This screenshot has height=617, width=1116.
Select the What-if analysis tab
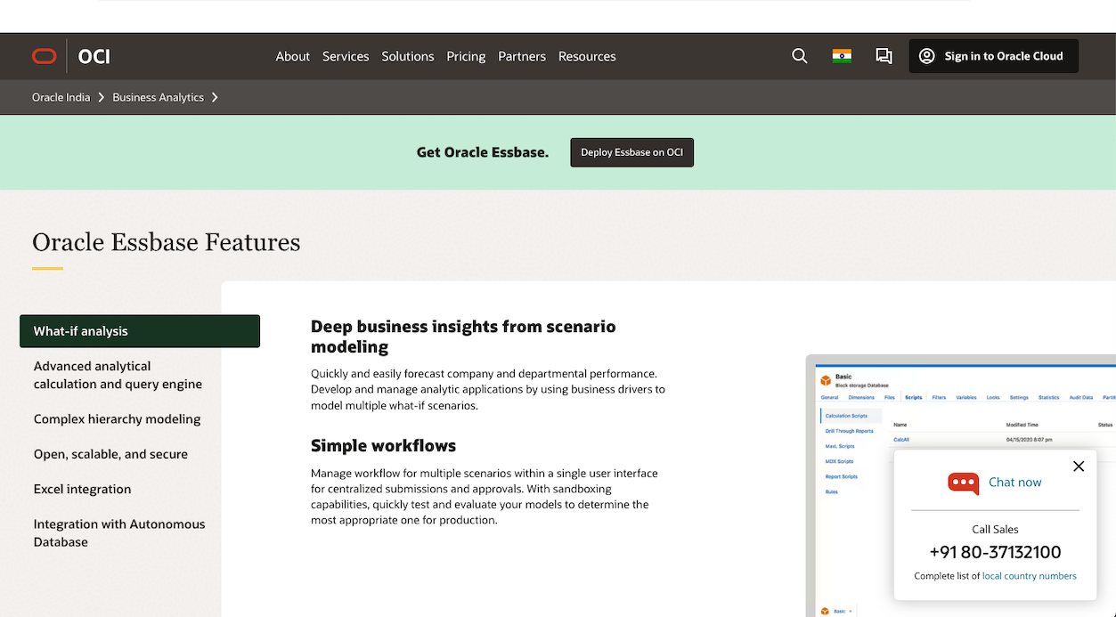pos(140,331)
